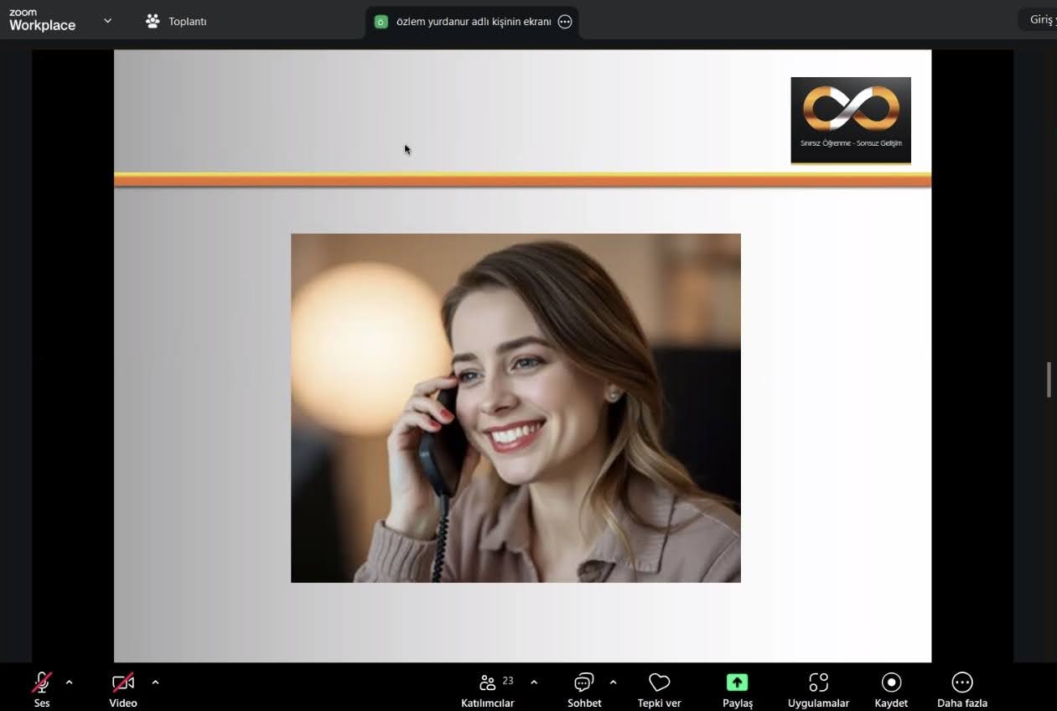Open the Uygulamalar apps icon
This screenshot has width=1057, height=711.
(x=818, y=682)
